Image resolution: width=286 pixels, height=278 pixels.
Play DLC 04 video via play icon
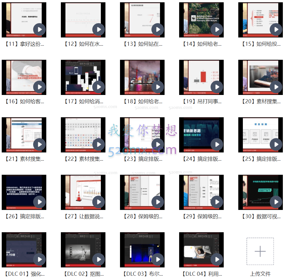[217, 259]
